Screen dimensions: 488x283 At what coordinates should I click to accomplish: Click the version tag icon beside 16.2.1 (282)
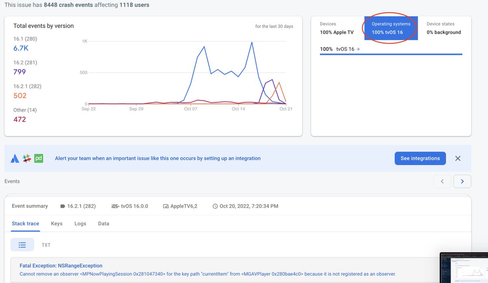[63, 206]
